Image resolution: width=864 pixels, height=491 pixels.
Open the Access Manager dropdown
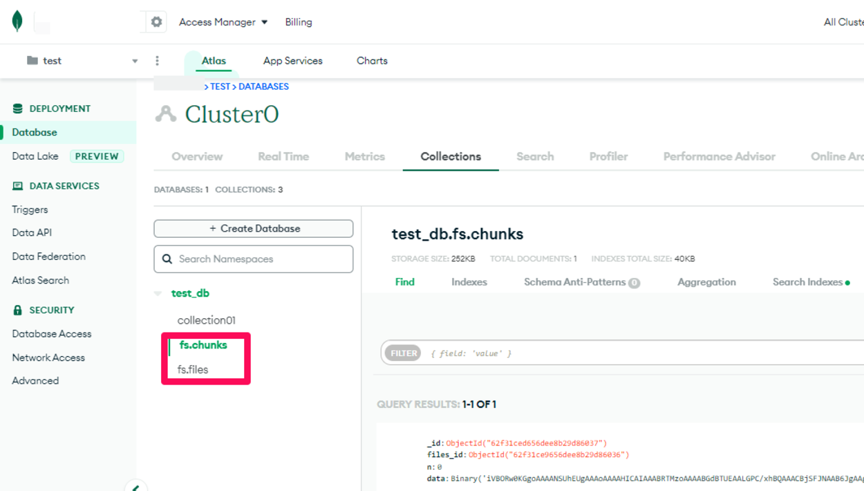click(x=220, y=21)
